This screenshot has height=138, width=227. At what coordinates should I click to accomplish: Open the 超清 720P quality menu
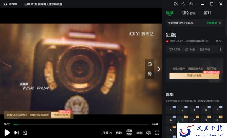point(129,132)
